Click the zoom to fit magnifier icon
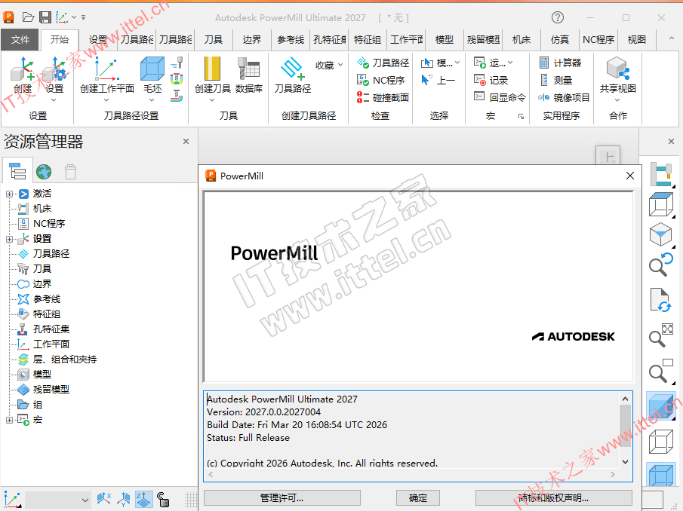Viewport: 683px width, 511px height. (661, 335)
